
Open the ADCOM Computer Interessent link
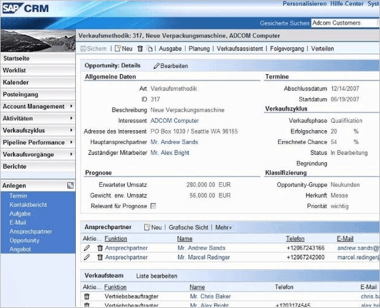point(175,121)
